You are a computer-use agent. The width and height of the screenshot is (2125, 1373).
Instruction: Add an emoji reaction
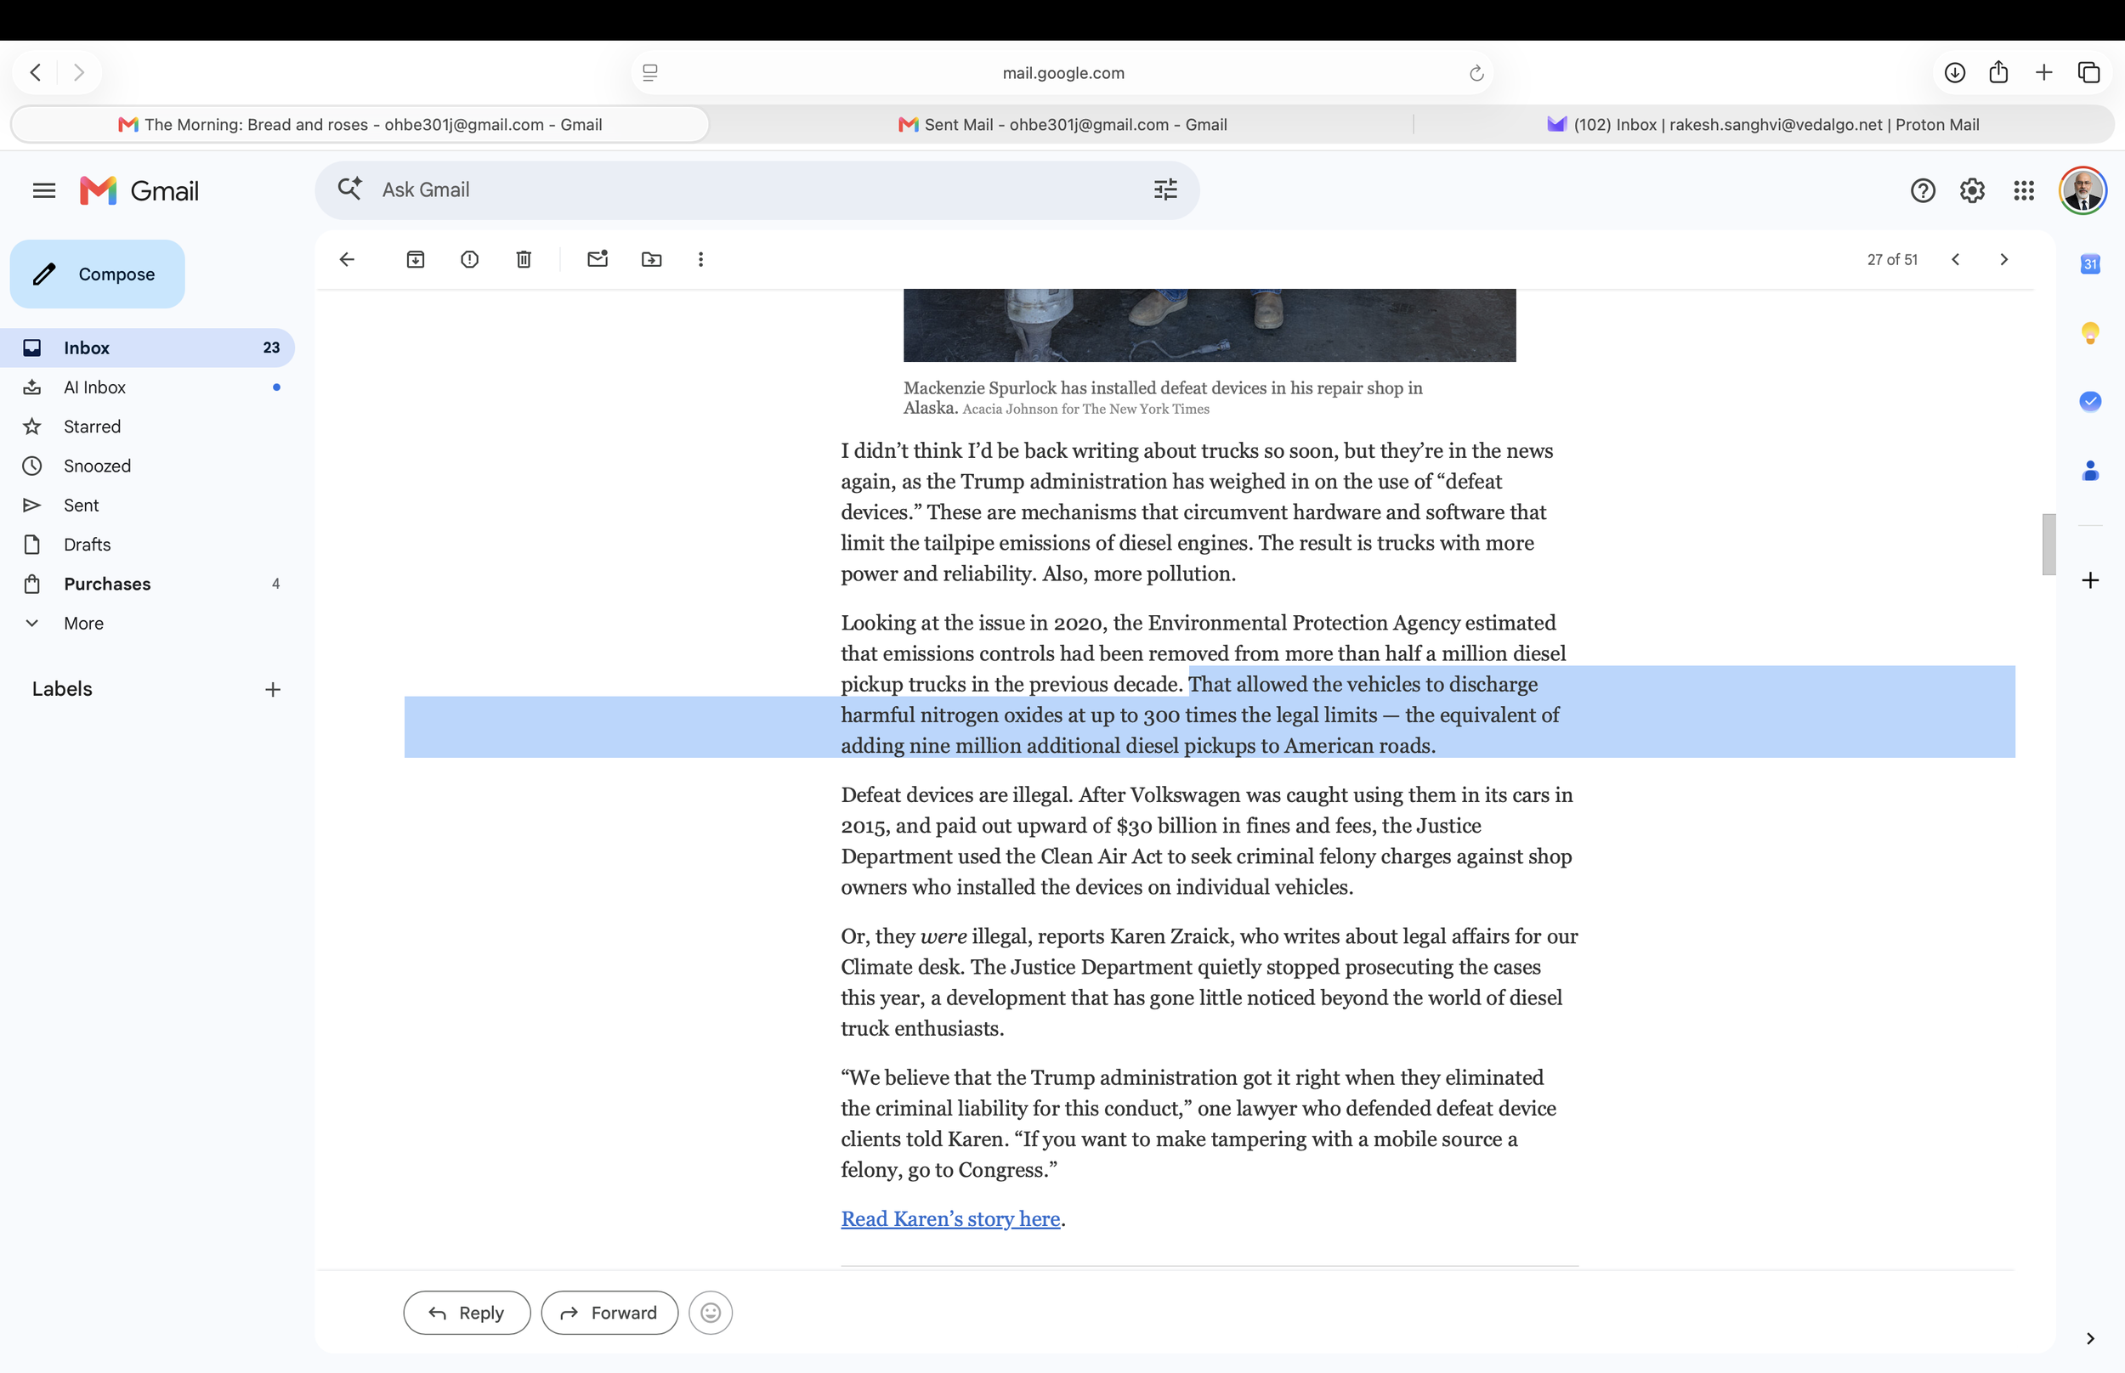tap(710, 1313)
